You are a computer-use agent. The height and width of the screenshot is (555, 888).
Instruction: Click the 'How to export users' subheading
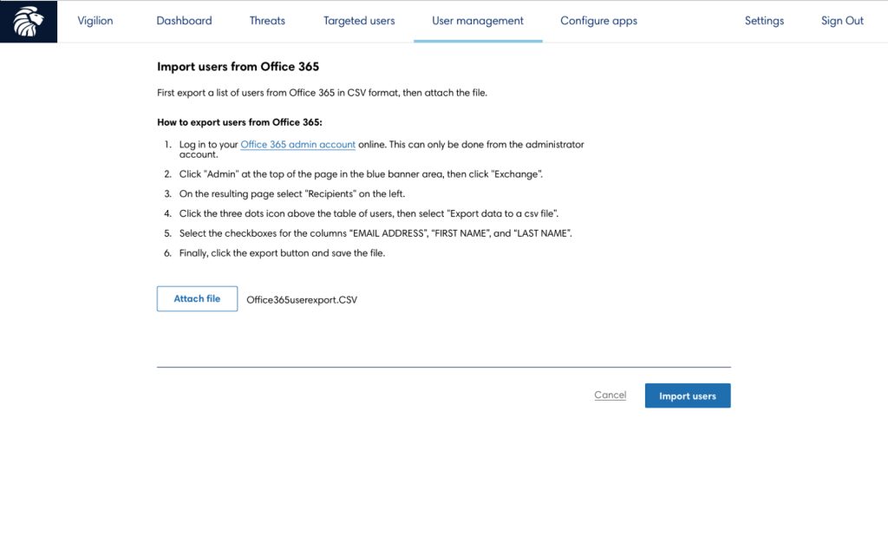(x=239, y=122)
